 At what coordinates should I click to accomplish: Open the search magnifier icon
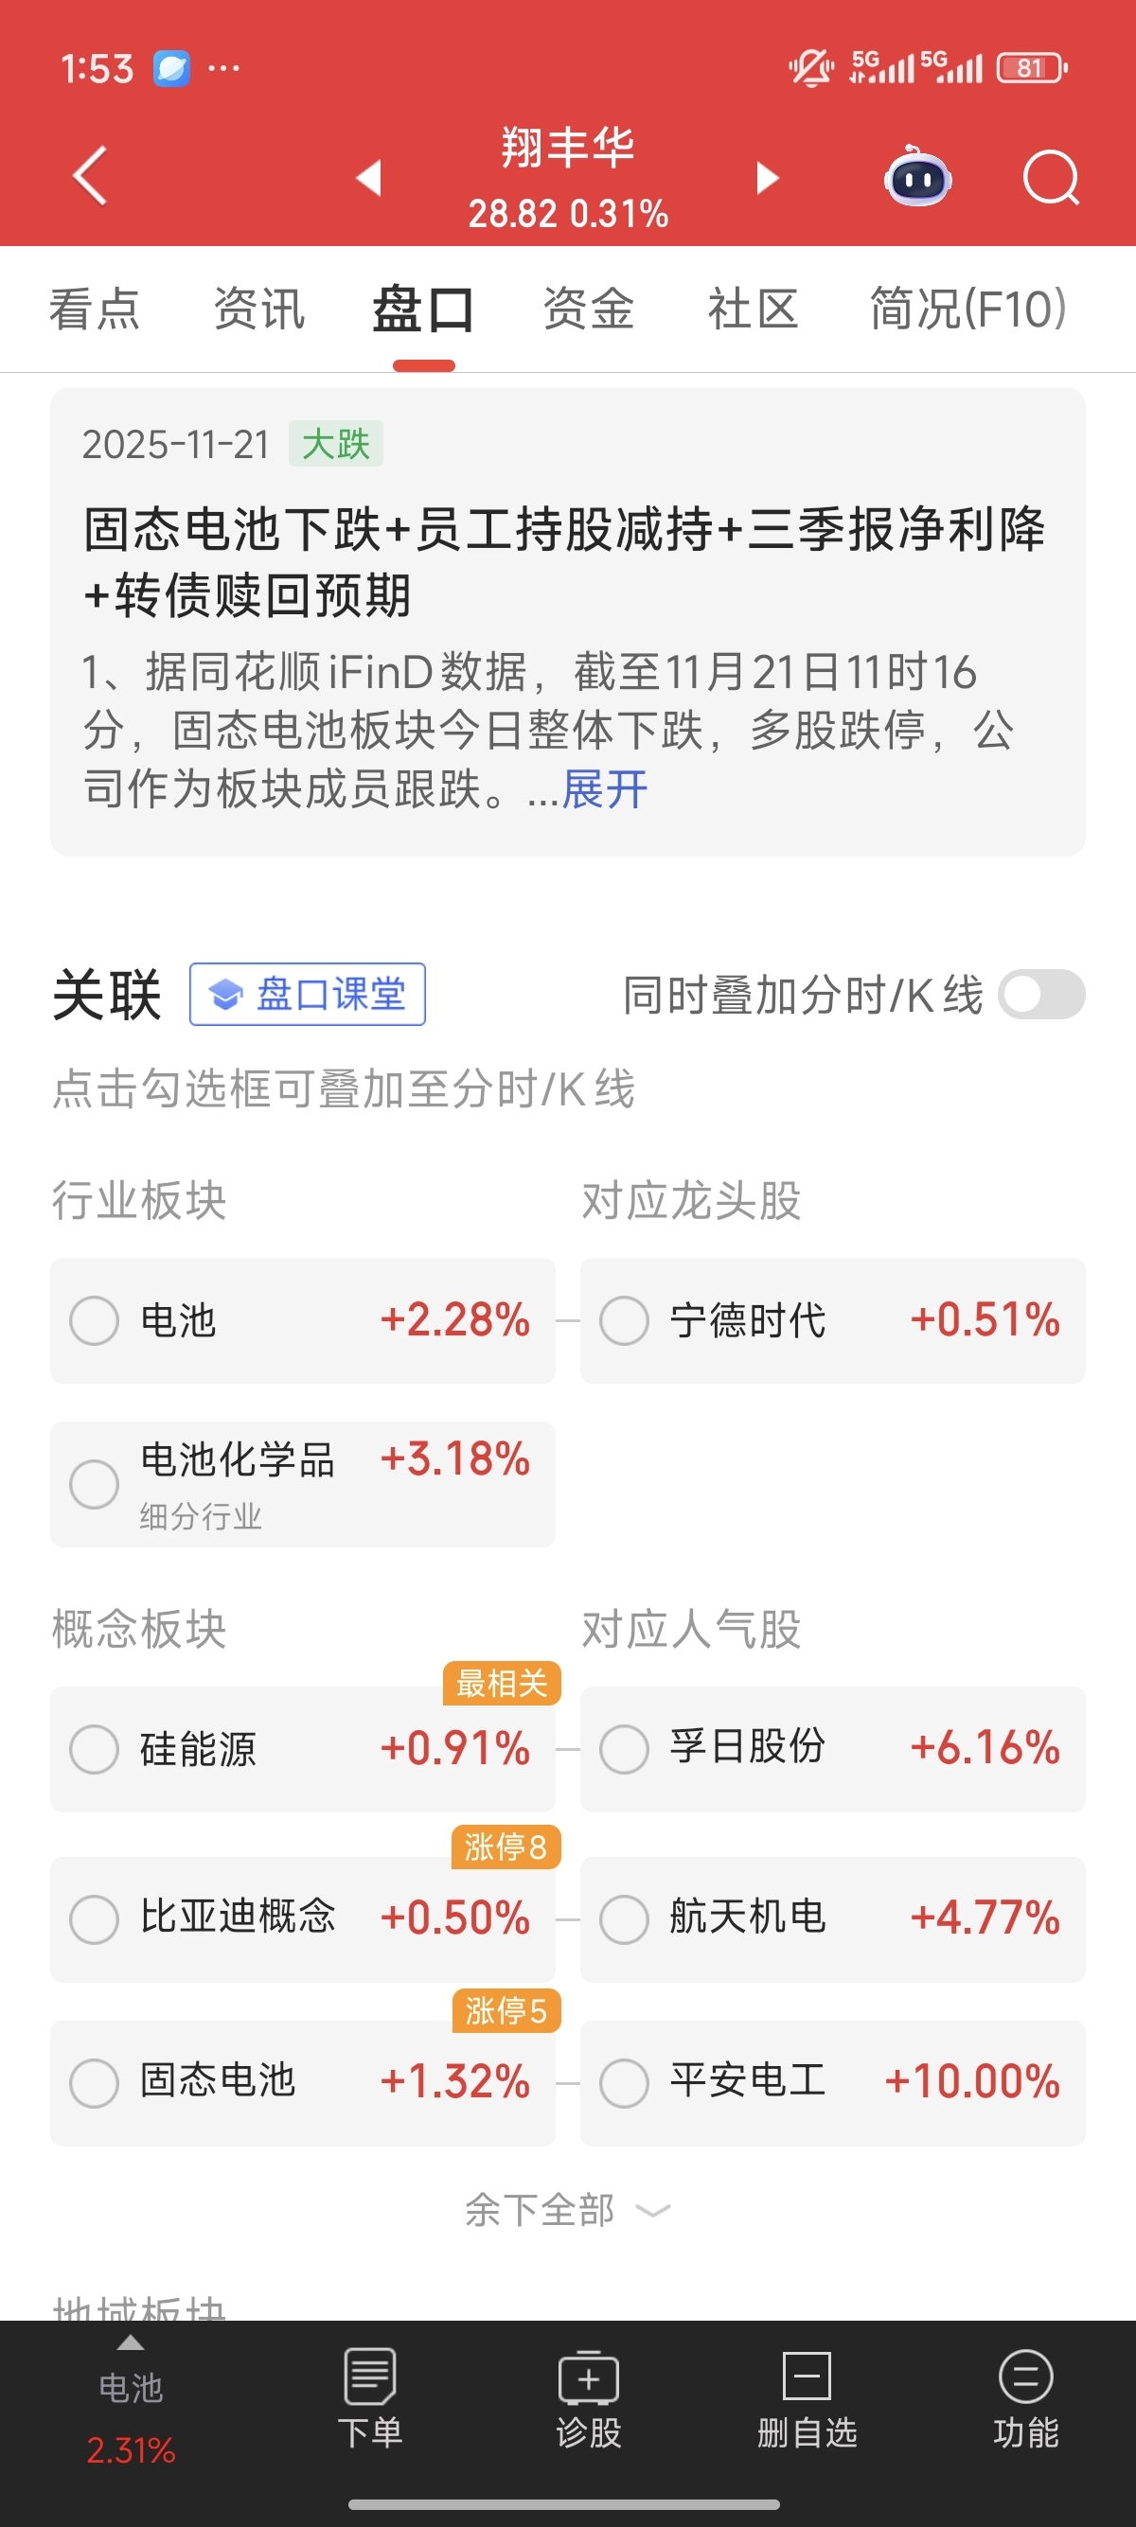[1051, 178]
